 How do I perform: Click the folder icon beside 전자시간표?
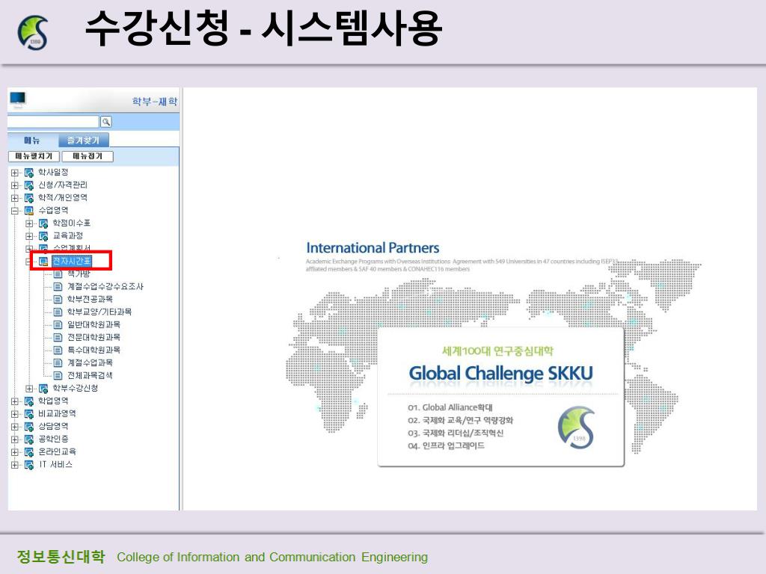click(x=43, y=261)
